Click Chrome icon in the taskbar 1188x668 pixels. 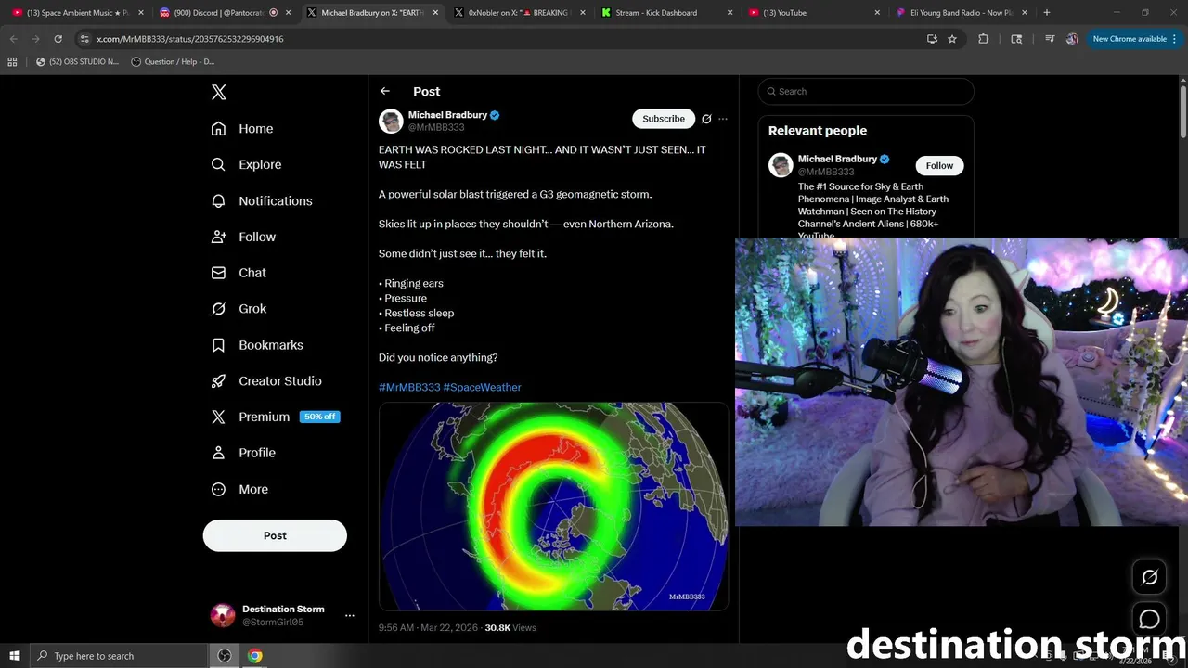click(255, 656)
